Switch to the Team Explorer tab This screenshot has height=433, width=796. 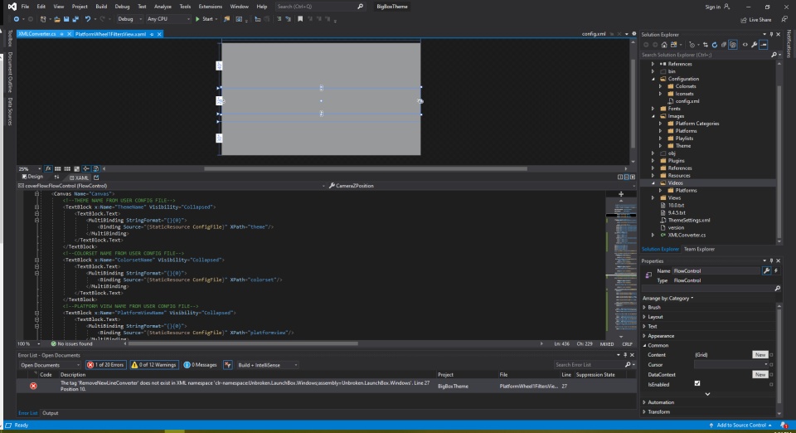tap(699, 249)
